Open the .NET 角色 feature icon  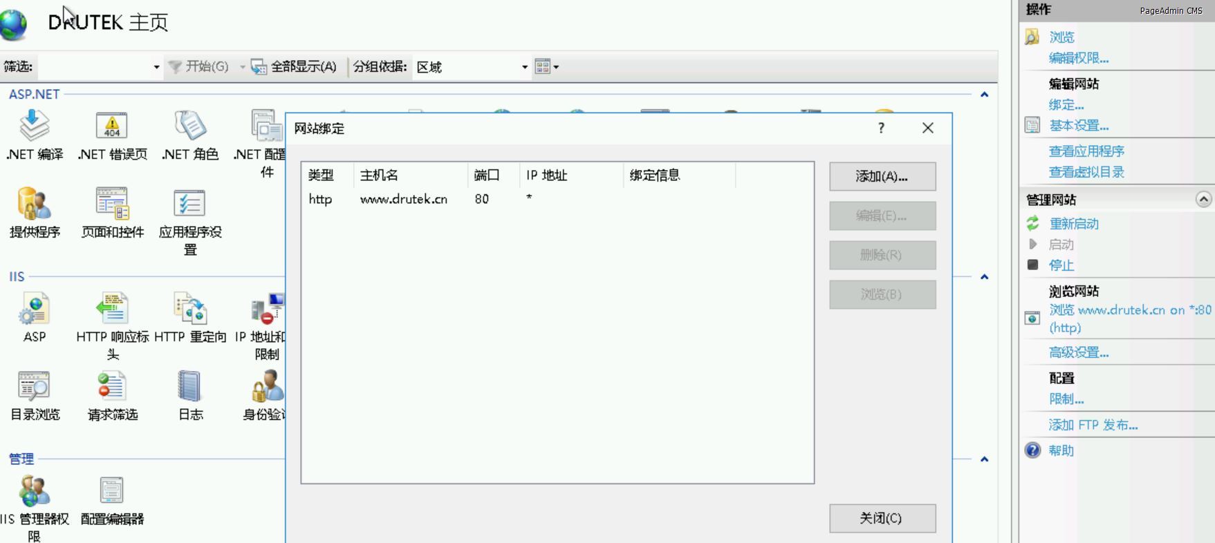click(190, 125)
